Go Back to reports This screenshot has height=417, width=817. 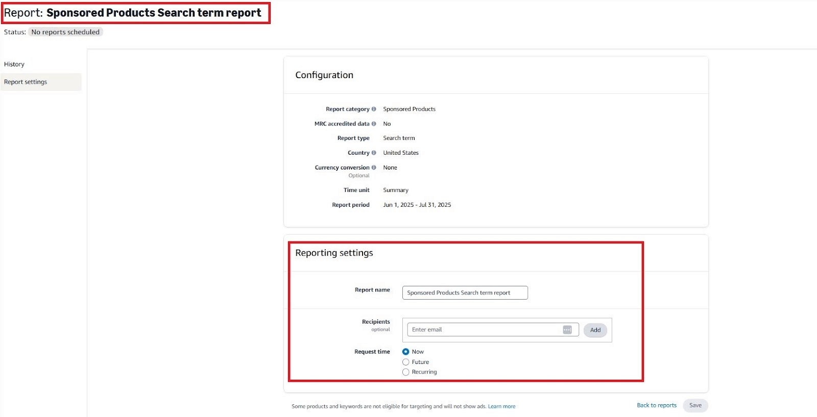click(657, 405)
